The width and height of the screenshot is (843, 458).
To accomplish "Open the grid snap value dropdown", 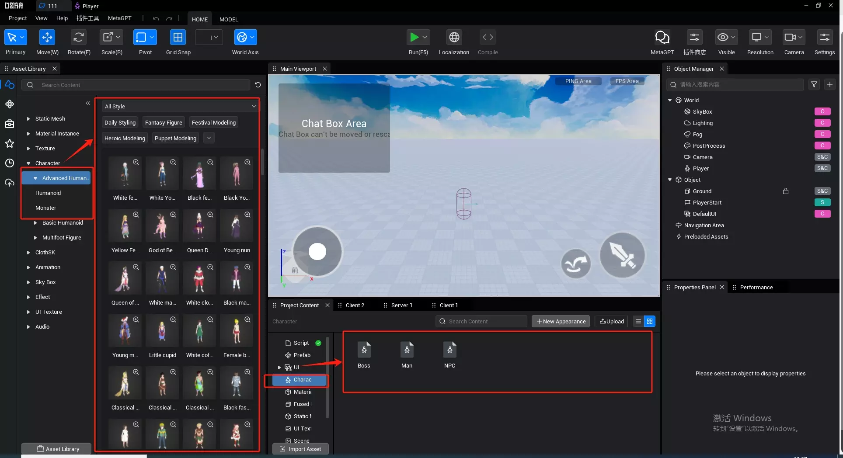I will (209, 38).
